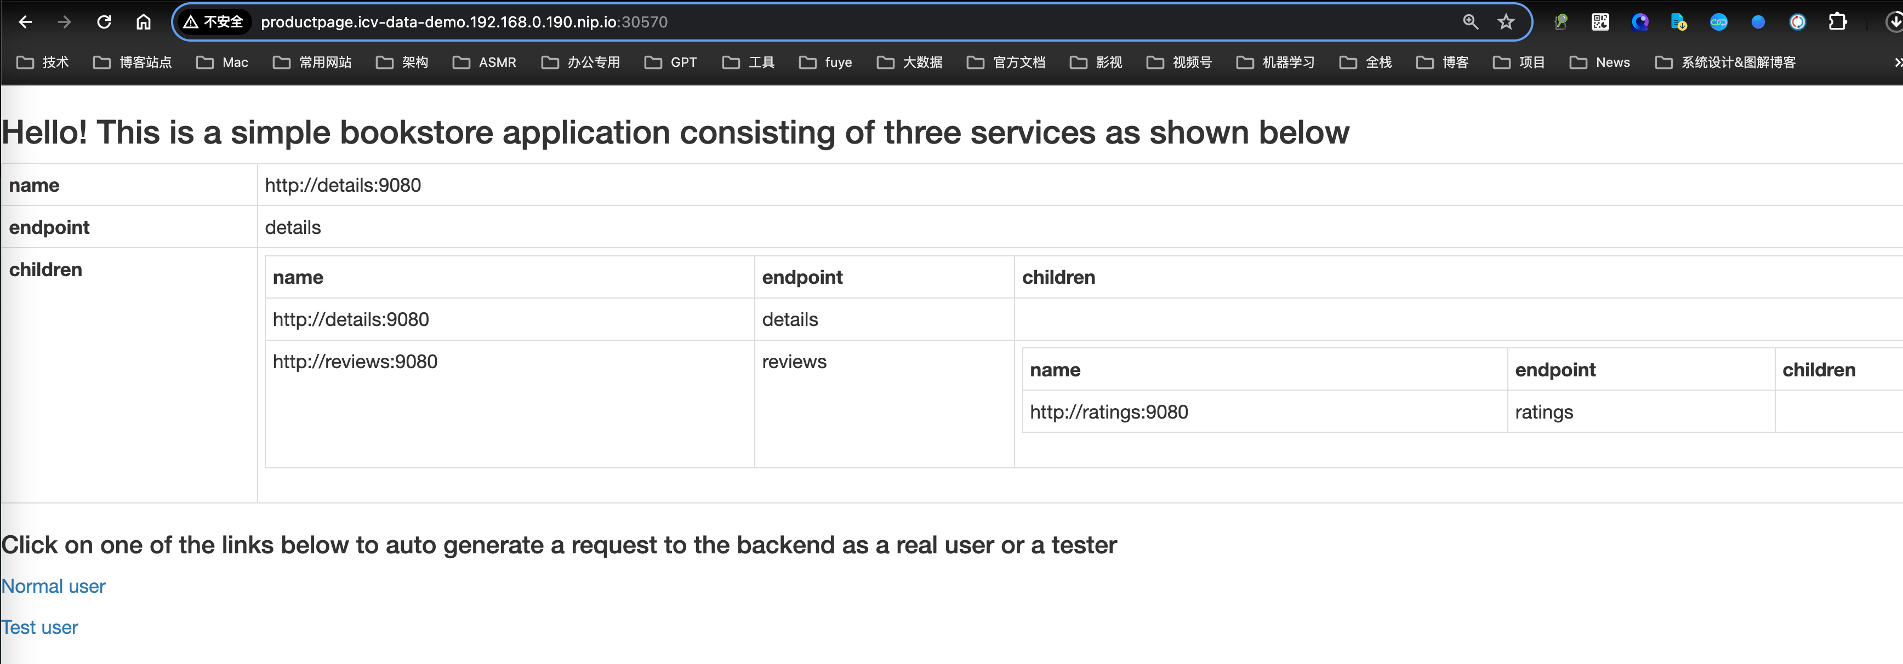Open the Extensions puzzle piece menu
The image size is (1903, 664).
1837,22
